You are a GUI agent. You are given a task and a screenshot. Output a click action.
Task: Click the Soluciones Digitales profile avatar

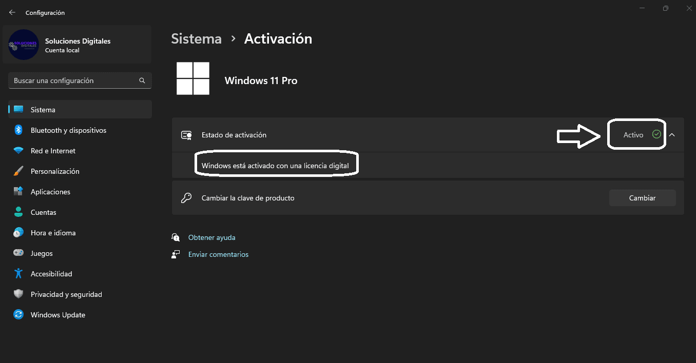[24, 45]
